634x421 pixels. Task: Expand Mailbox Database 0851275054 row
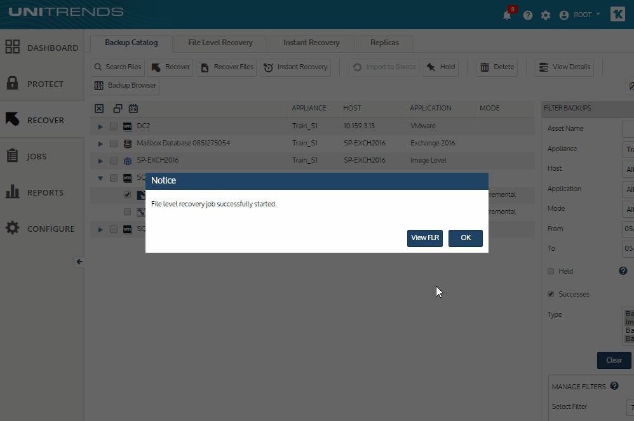click(x=100, y=144)
